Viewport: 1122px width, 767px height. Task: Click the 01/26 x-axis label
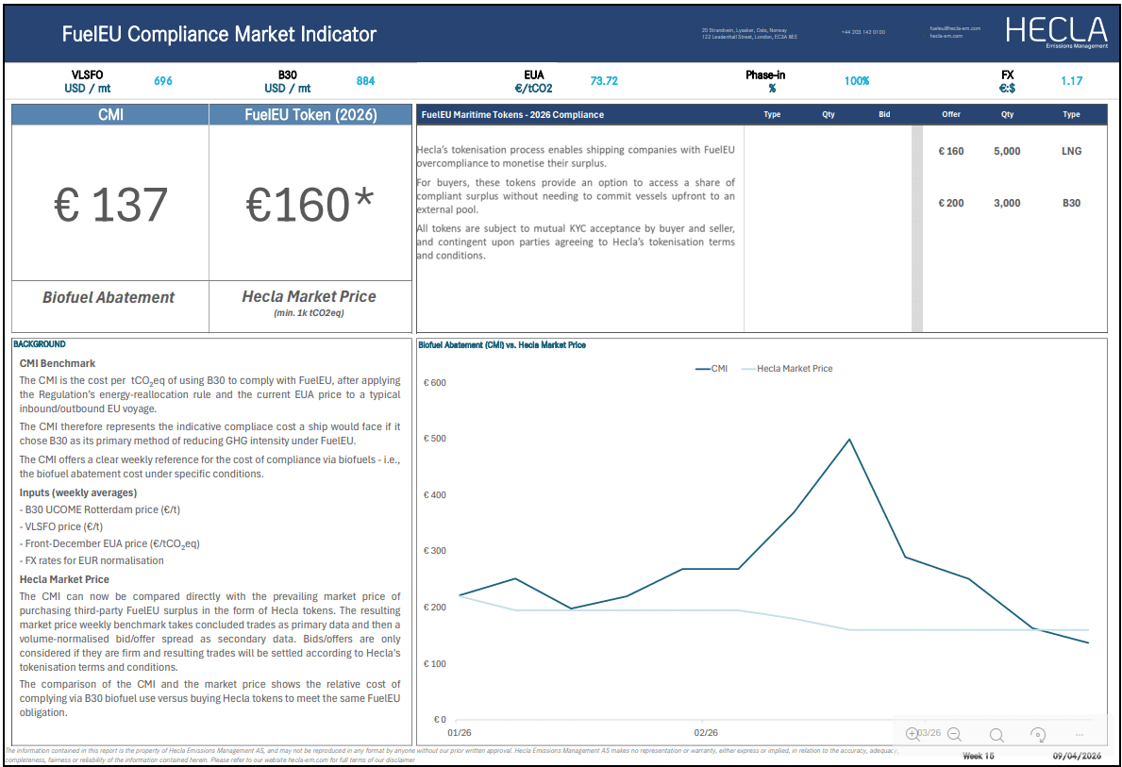460,733
